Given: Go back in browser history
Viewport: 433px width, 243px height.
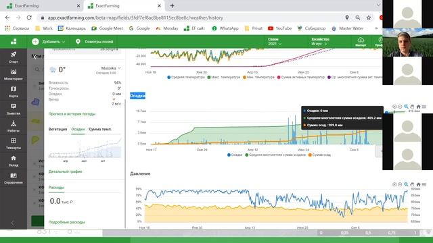Looking at the screenshot, I should [7, 18].
